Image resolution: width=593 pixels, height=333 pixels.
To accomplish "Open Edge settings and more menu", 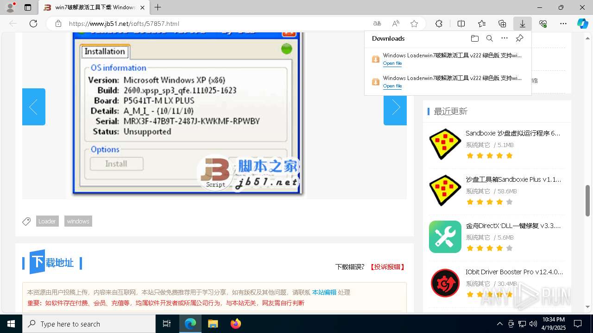I will click(563, 24).
